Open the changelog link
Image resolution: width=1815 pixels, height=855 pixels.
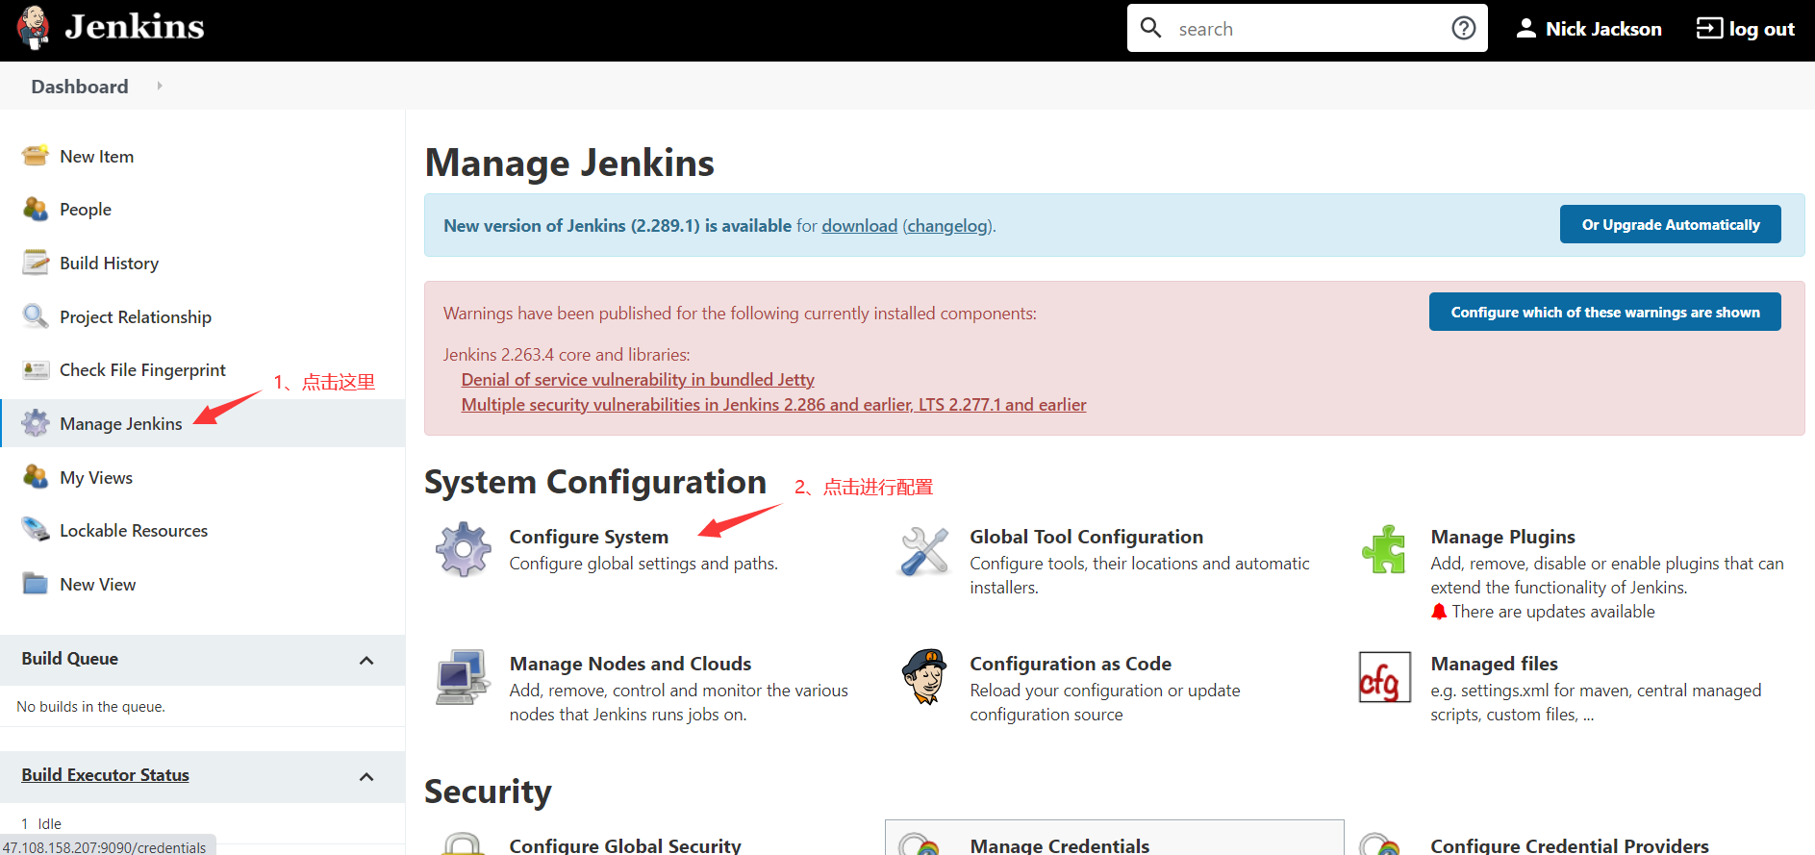pyautogui.click(x=947, y=225)
